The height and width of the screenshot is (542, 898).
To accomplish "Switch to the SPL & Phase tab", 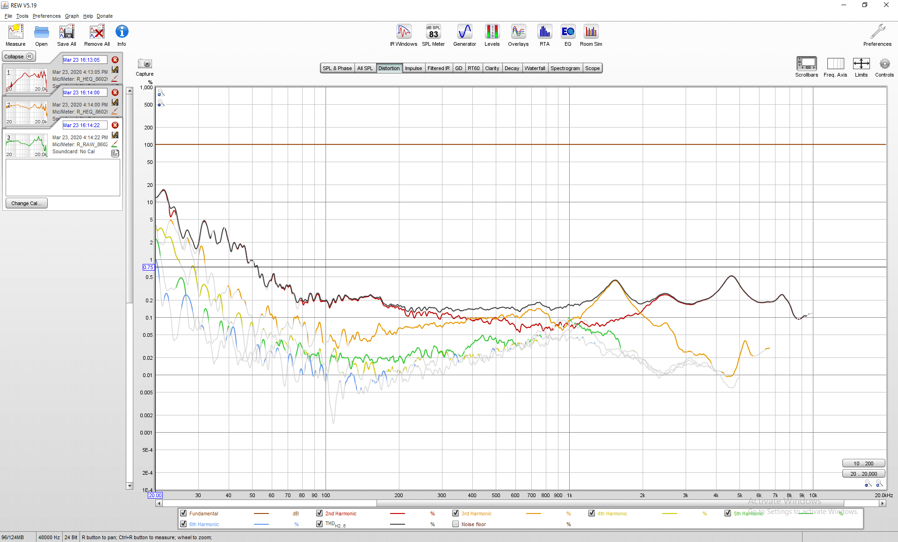I will [x=337, y=68].
